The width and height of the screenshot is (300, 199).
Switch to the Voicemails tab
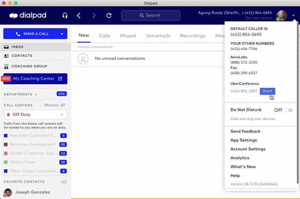click(x=158, y=36)
